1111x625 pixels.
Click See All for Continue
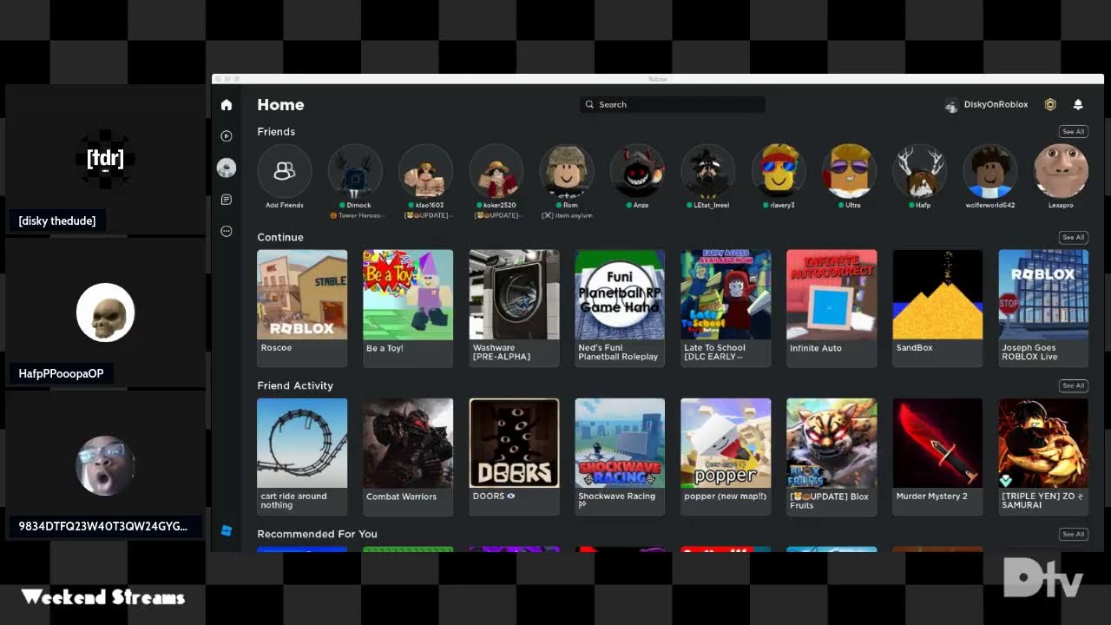tap(1074, 237)
